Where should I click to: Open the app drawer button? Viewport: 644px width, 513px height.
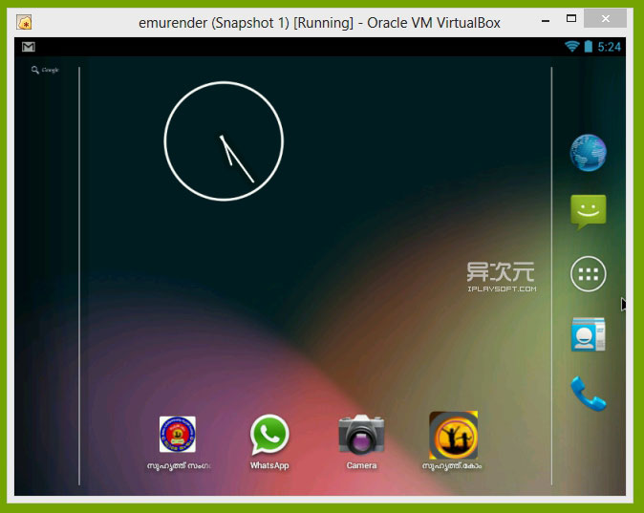[589, 274]
